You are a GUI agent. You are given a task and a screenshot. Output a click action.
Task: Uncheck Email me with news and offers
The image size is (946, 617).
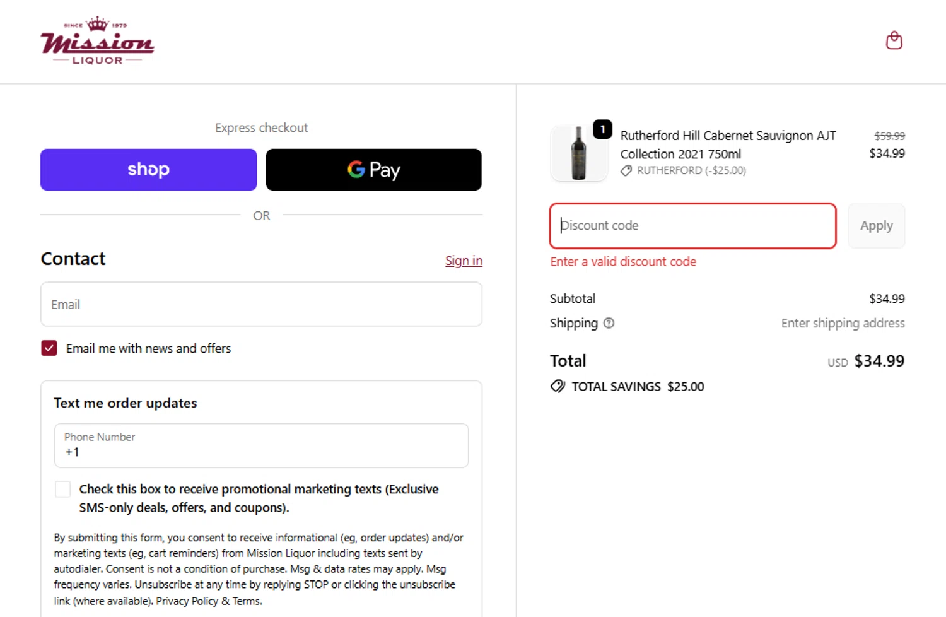[49, 348]
